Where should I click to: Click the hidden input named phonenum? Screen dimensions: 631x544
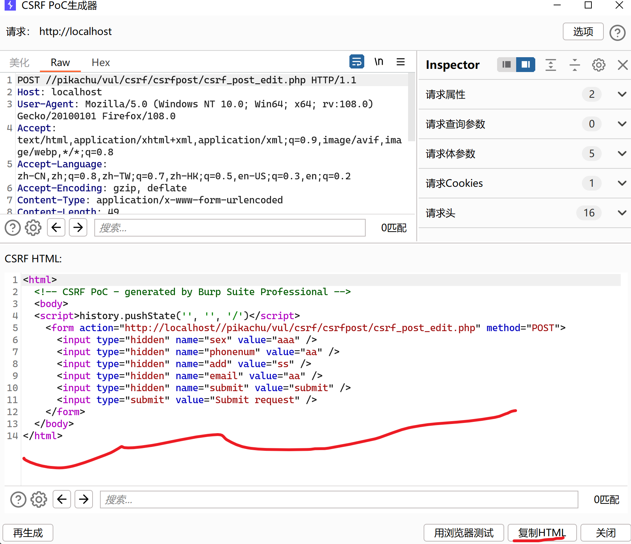(x=198, y=352)
